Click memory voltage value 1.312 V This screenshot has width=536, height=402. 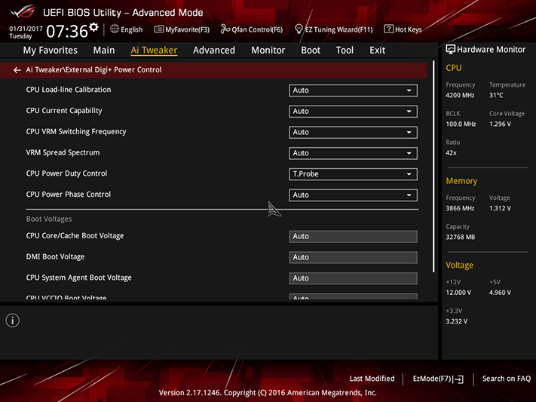click(x=500, y=208)
